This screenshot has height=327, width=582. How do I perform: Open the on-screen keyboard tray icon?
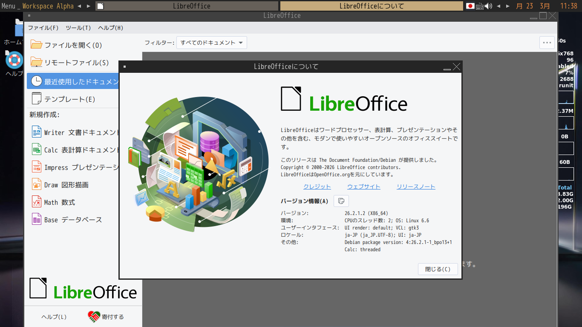(480, 6)
